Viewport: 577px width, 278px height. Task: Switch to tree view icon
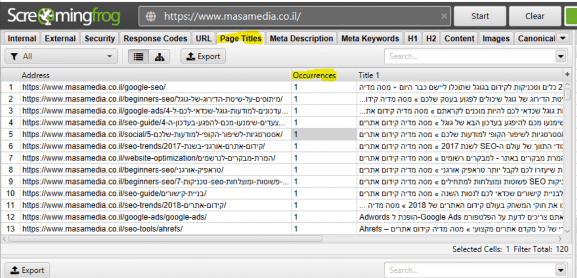[x=159, y=56]
